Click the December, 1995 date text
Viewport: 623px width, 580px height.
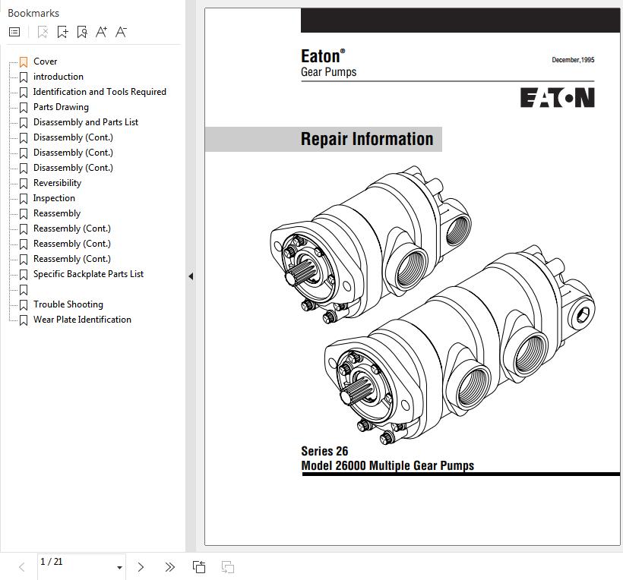pyautogui.click(x=573, y=60)
